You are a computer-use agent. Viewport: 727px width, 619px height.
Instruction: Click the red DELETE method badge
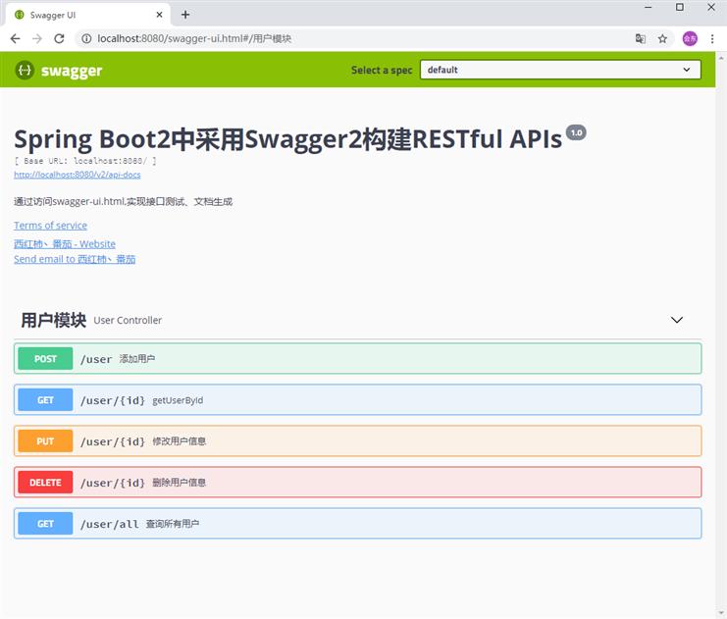point(45,483)
